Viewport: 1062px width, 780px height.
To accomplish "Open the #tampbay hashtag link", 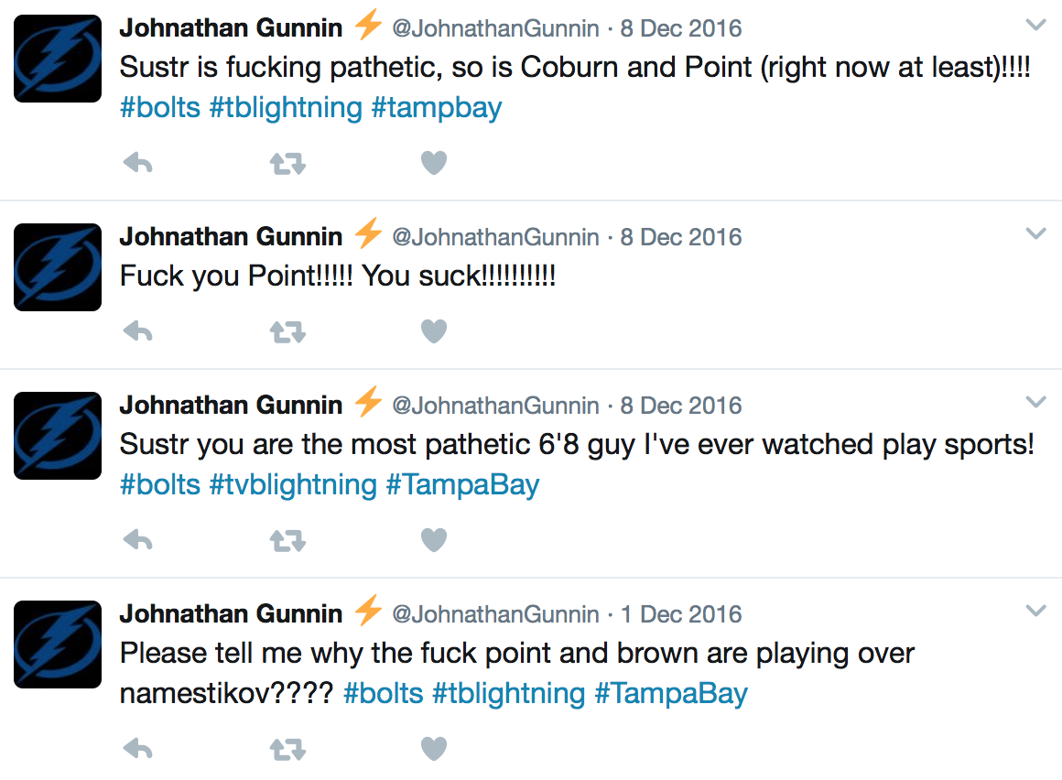I will pyautogui.click(x=437, y=108).
